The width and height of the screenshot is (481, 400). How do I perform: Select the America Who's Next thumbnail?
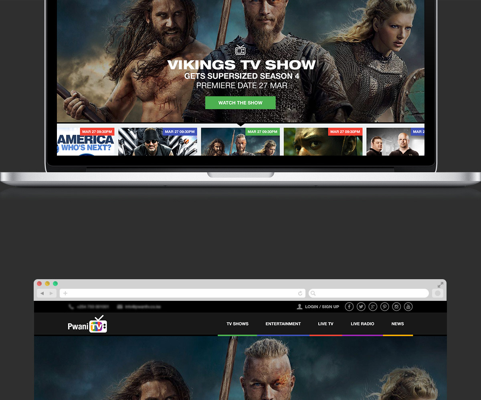[x=86, y=142]
